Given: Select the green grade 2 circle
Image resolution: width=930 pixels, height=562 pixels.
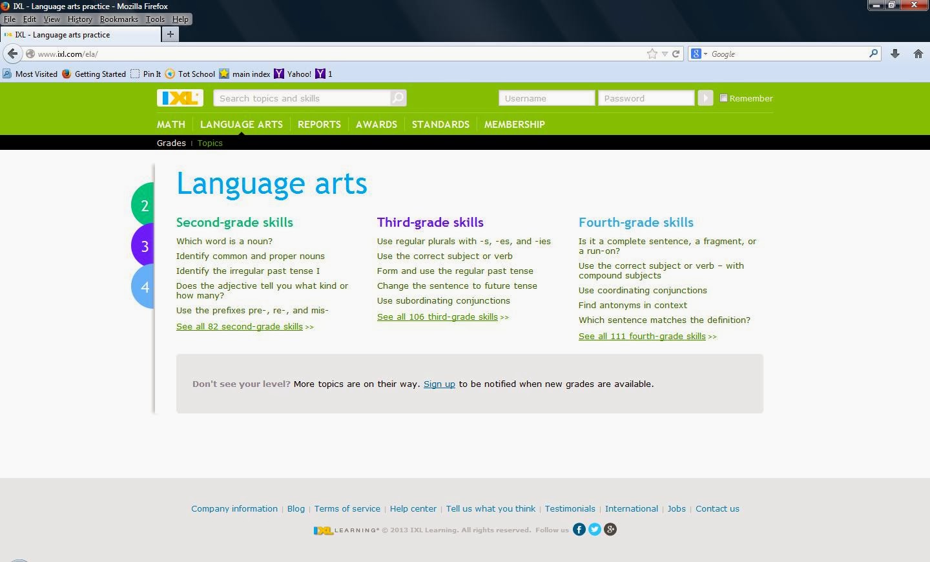Looking at the screenshot, I should (143, 205).
